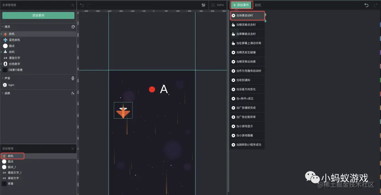Choose 当设备方向变化 event
This screenshot has width=381, height=195.
point(247,89)
